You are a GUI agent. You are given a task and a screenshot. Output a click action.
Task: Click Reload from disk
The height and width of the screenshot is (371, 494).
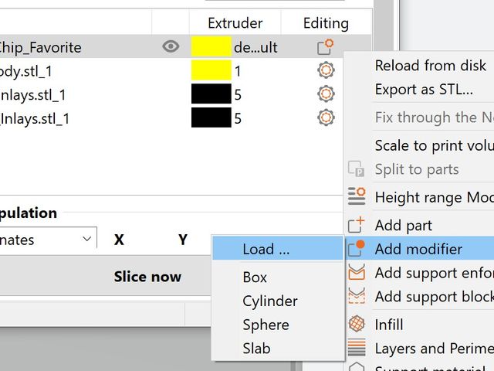point(430,65)
